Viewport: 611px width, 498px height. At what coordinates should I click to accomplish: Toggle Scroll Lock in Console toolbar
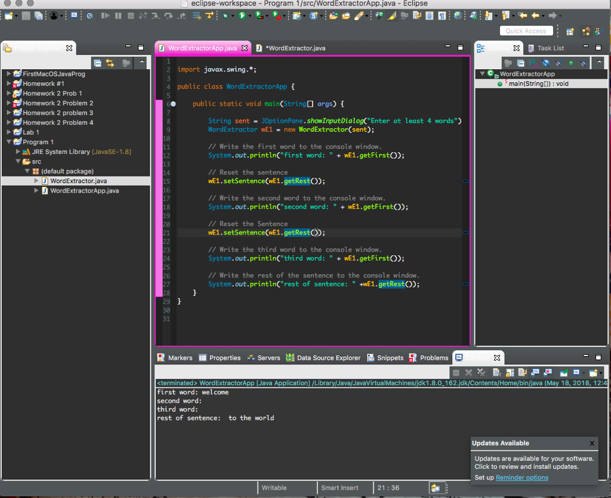[510, 373]
